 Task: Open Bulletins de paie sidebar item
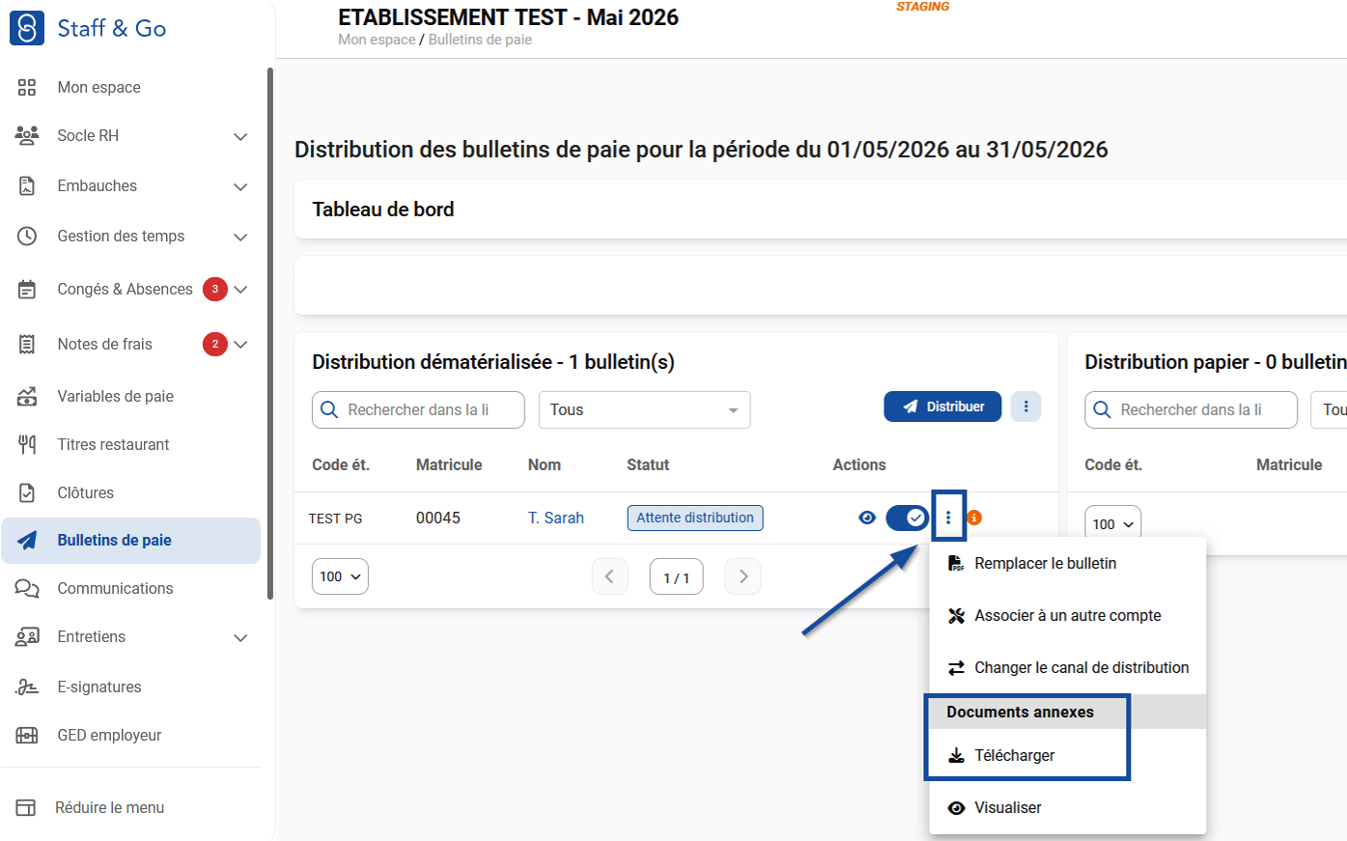131,540
